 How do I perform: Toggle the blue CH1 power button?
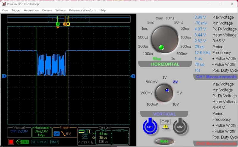point(150,126)
